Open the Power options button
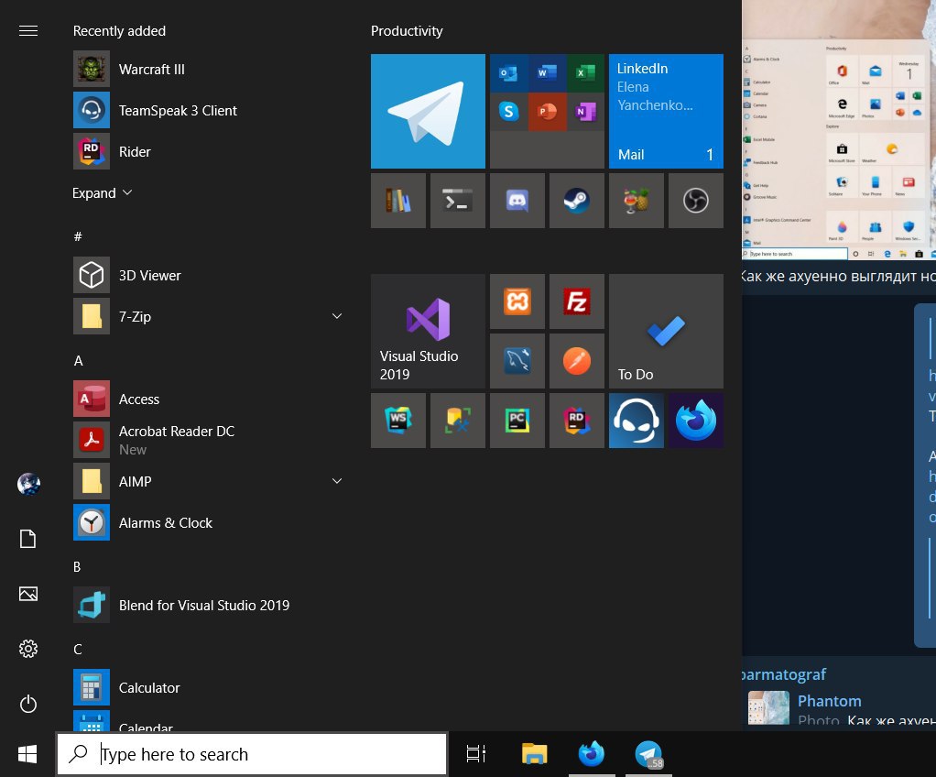The height and width of the screenshot is (777, 936). pos(28,704)
